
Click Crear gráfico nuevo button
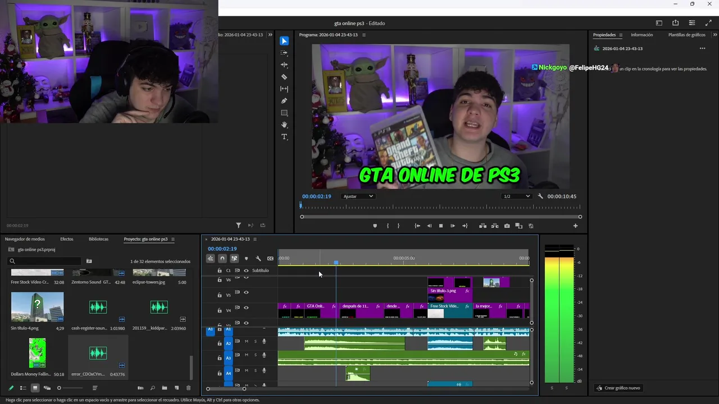pyautogui.click(x=618, y=388)
